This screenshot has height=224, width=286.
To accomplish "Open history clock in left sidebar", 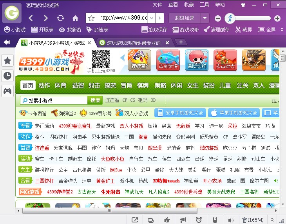I will 7,76.
